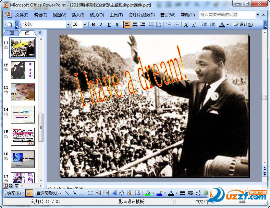Screen dimensions: 270x208
Task: Apply font color with the A icon
Action: (x=222, y=25)
